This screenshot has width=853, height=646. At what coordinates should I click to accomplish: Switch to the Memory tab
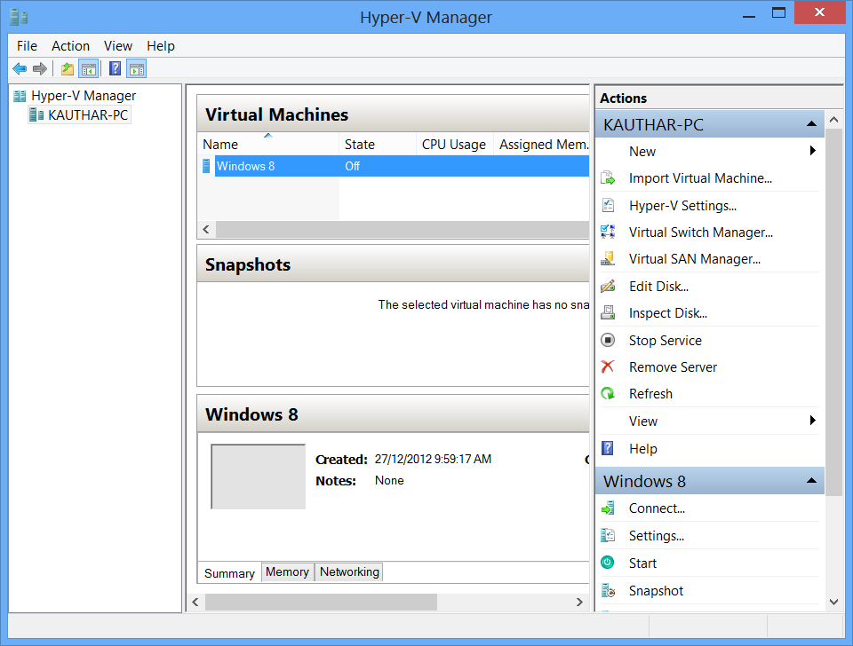click(x=287, y=572)
